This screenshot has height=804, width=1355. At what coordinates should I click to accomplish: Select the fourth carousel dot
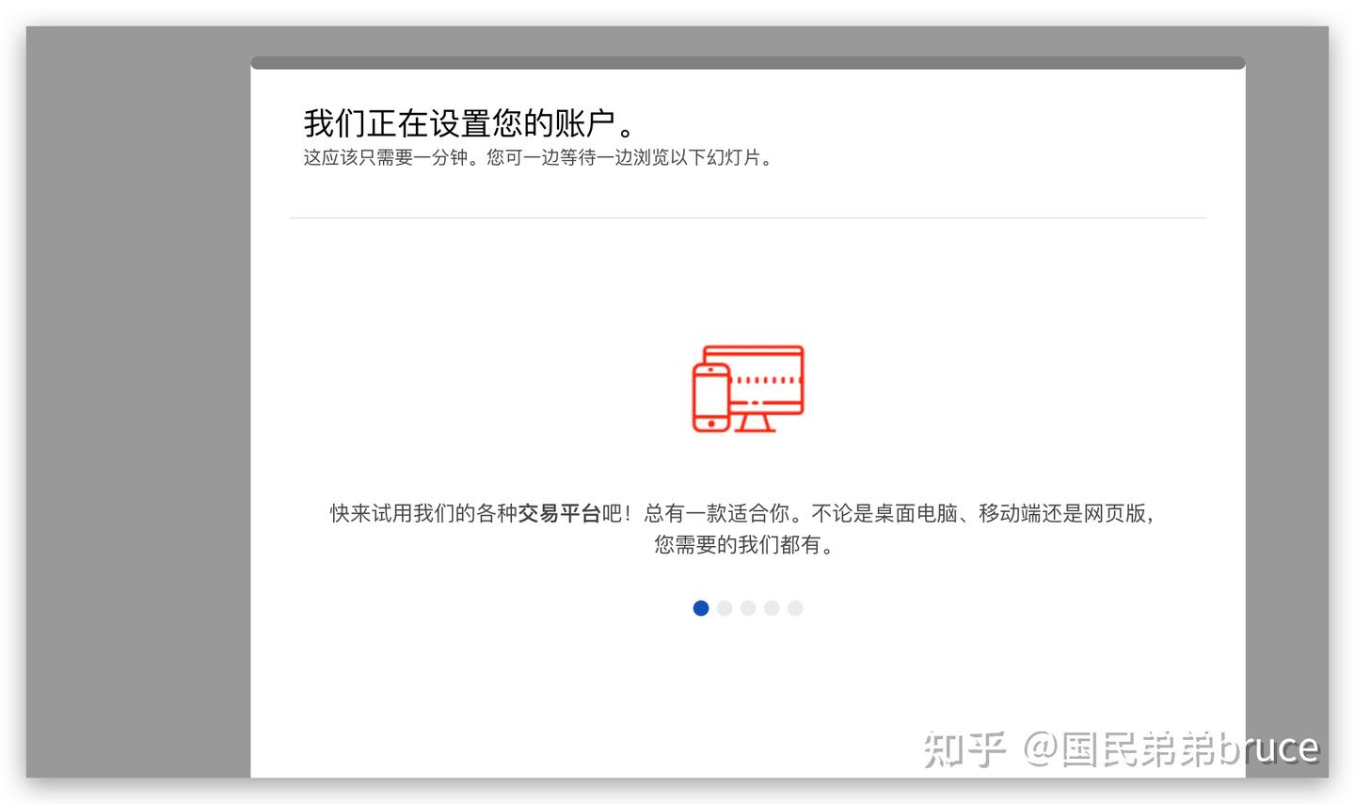click(772, 608)
